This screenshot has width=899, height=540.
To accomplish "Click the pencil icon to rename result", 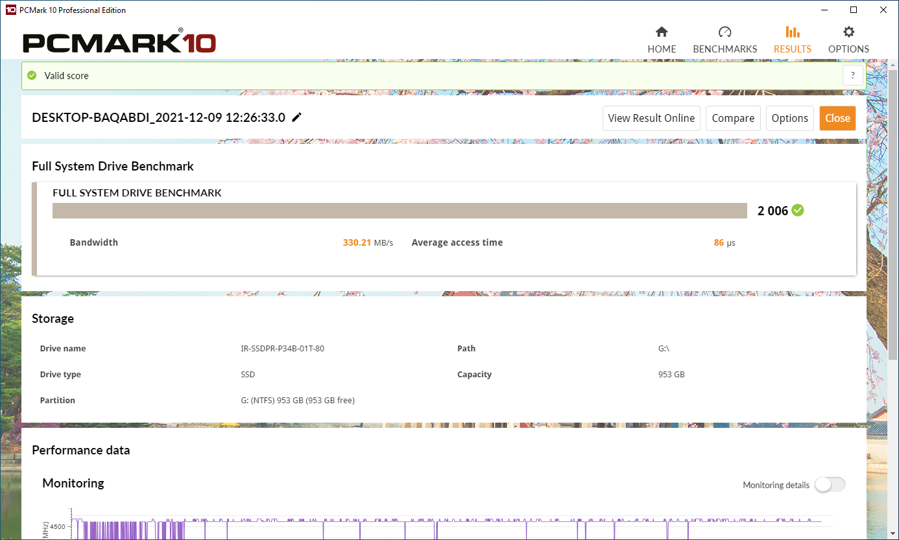I will (x=297, y=117).
